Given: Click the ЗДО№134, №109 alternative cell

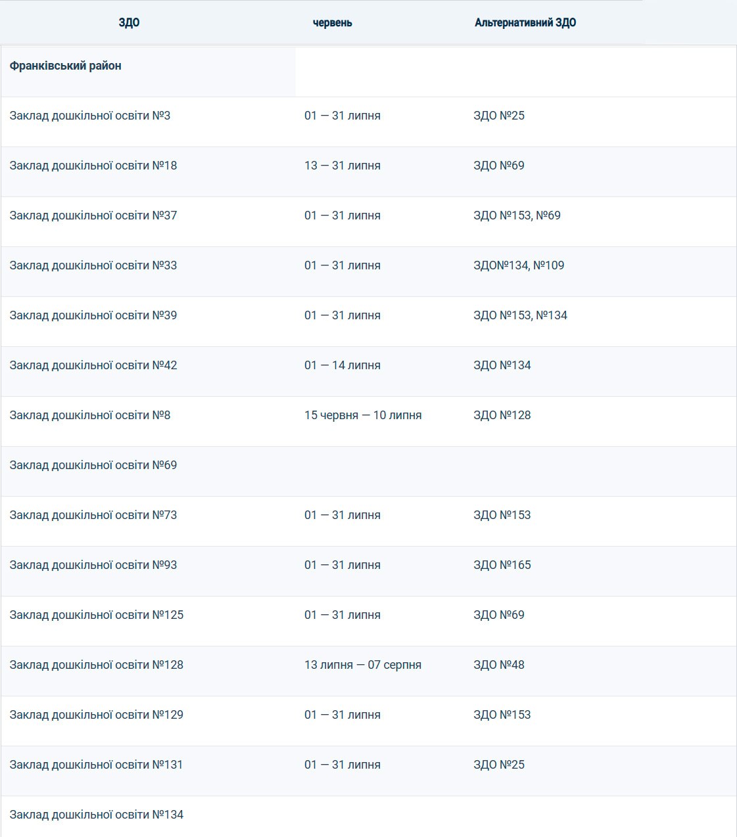Looking at the screenshot, I should [x=519, y=265].
